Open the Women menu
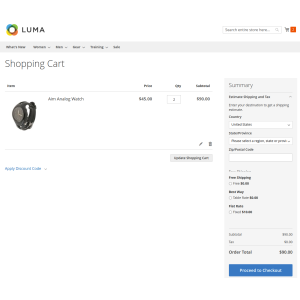 pos(42,47)
